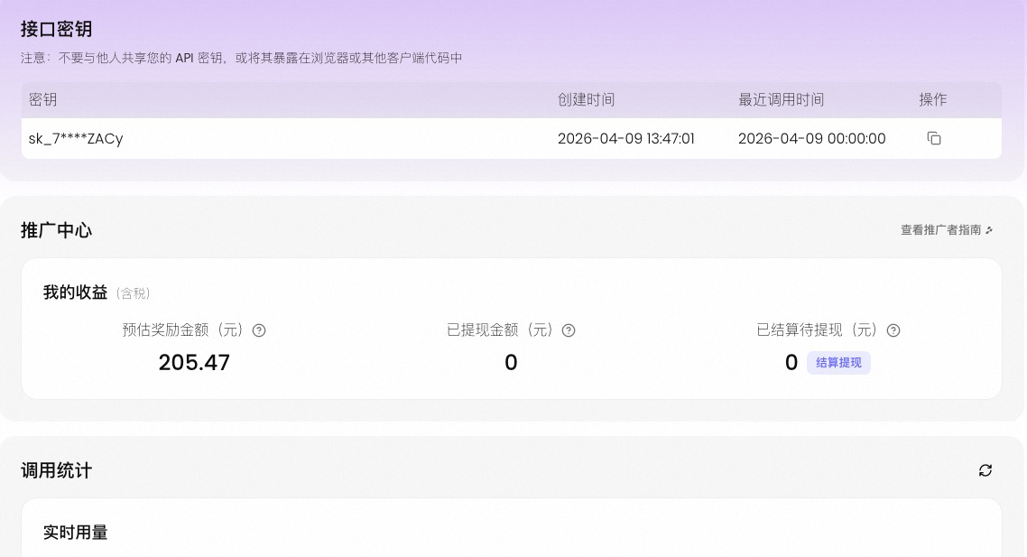Click the 接口密钥 section heading
Screen dimensions: 1027x557
click(56, 30)
